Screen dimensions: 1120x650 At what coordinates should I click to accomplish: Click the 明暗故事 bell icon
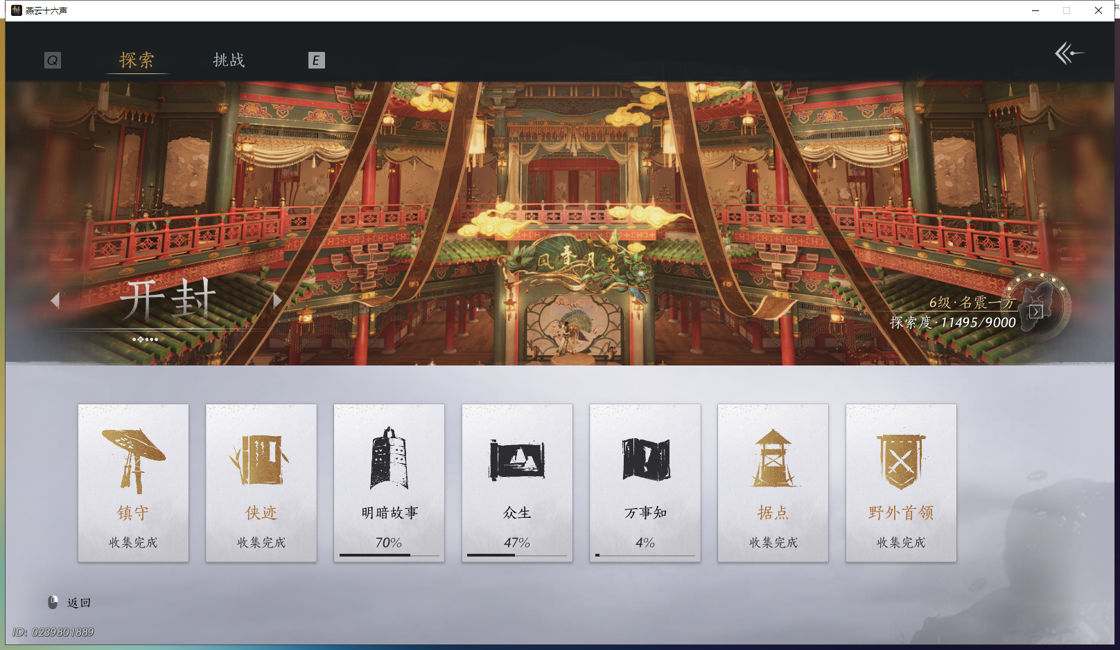[388, 457]
